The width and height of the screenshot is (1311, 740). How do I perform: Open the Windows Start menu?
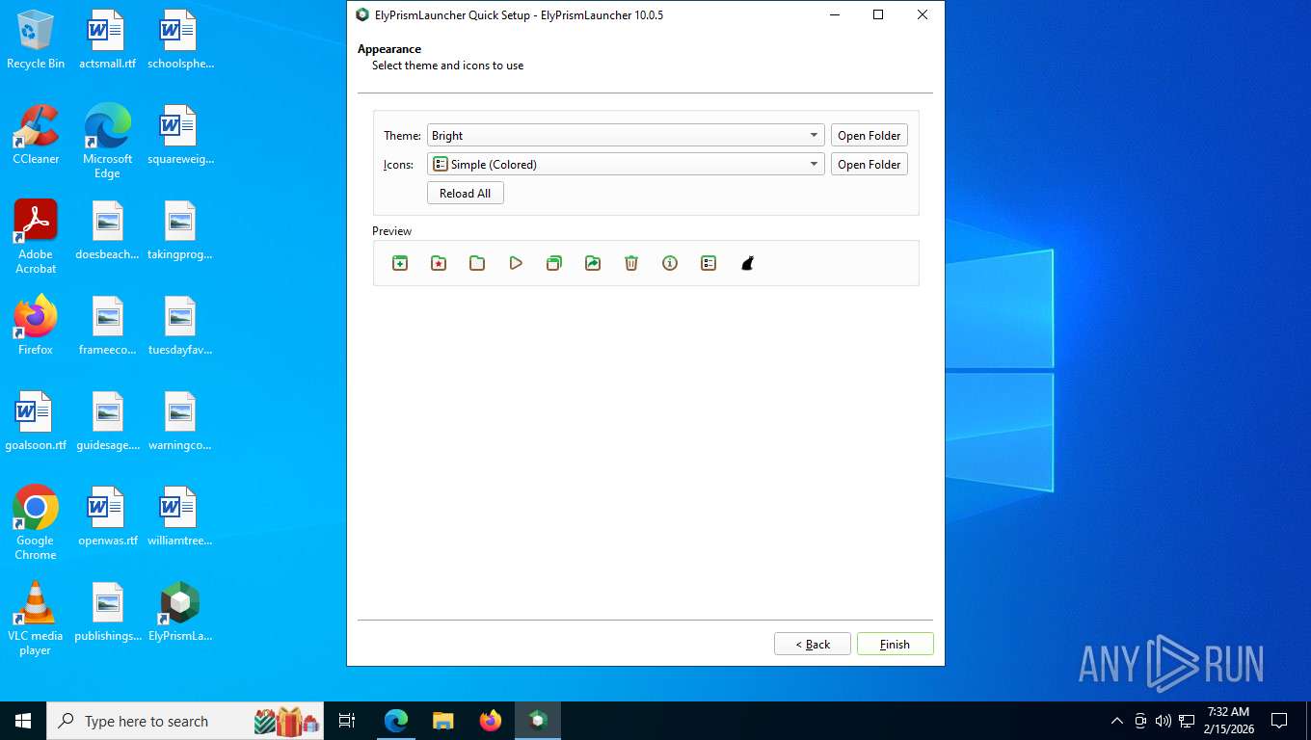coord(23,721)
